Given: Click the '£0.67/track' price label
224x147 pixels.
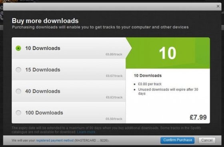Looking at the screenshot, I should pyautogui.click(x=114, y=76).
